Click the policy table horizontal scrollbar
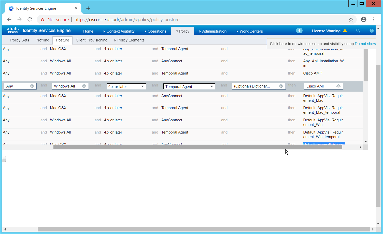This screenshot has width=383, height=234. pyautogui.click(x=197, y=147)
